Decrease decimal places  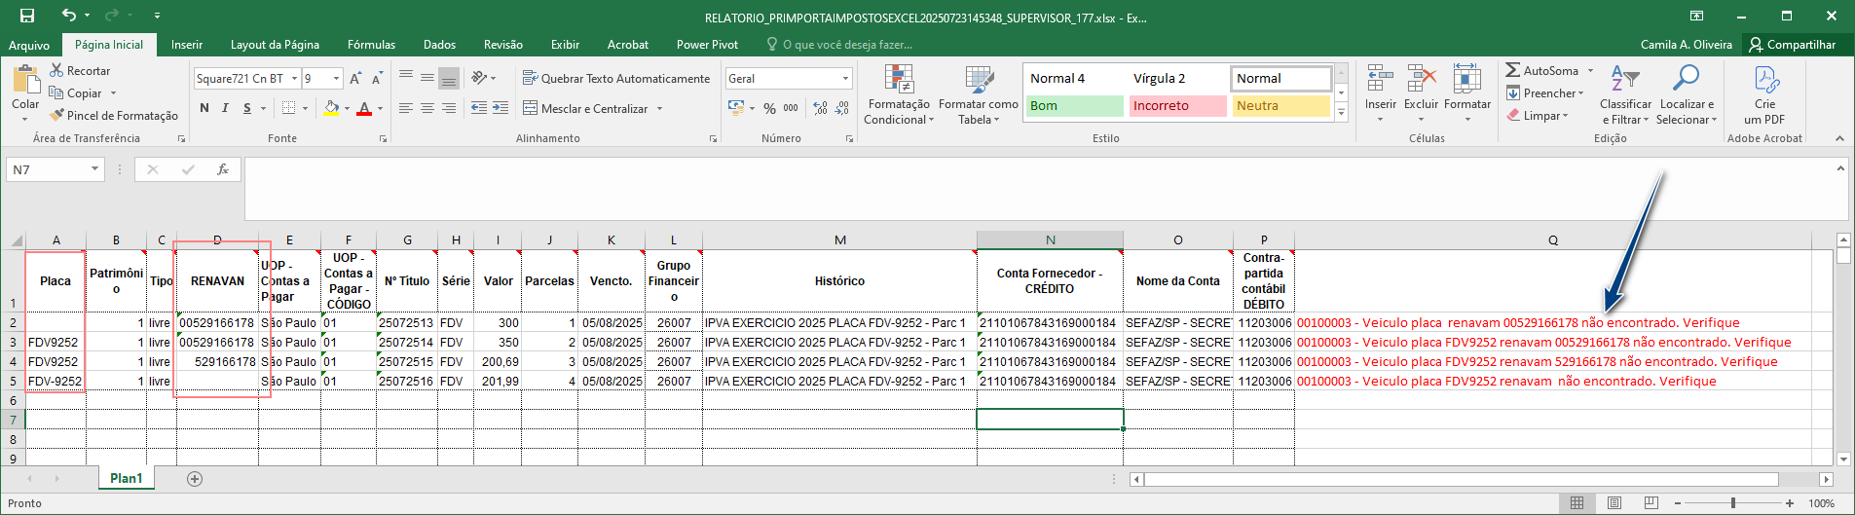pos(841,108)
